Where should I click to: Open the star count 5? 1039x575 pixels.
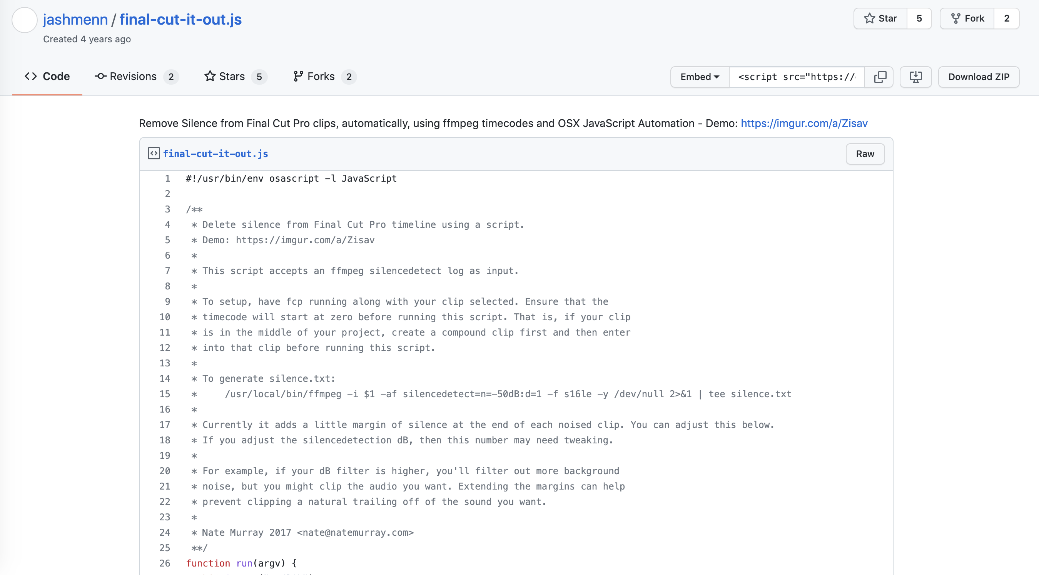[919, 18]
